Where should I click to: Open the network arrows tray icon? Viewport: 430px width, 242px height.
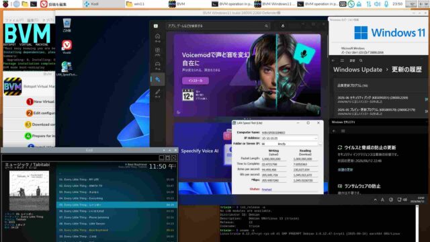368,4
